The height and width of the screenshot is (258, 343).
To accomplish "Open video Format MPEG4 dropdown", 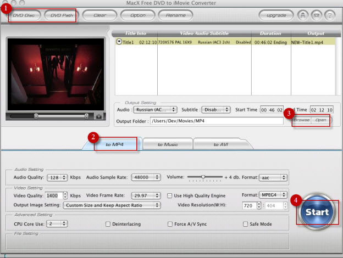I will click(273, 195).
